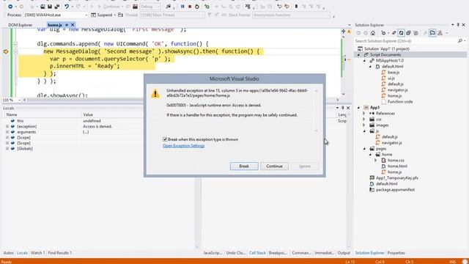Viewport: 469px width, 264px height.
Task: Click Collapse All icon in Solution Explorer
Action: [x=408, y=33]
